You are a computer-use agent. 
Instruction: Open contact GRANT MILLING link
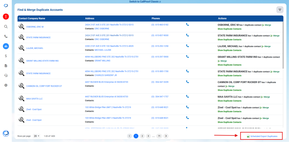pos(102,60)
